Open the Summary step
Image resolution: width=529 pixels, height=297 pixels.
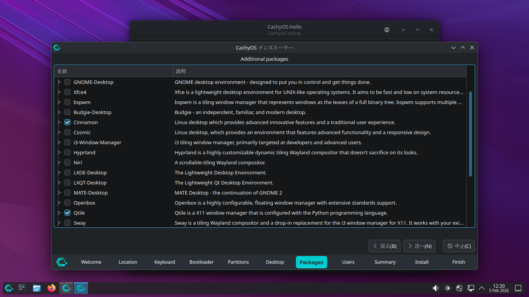(385, 262)
